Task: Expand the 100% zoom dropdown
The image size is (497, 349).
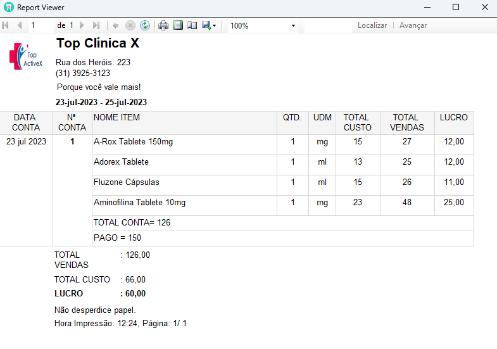Action: coord(293,26)
